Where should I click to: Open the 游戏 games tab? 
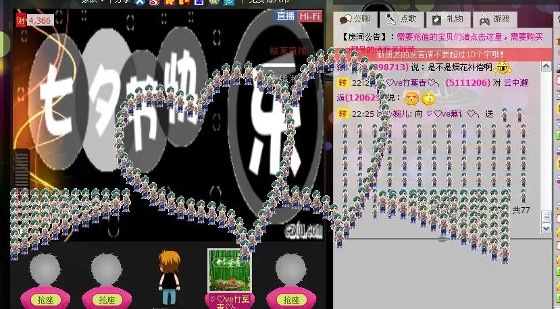[x=494, y=20]
